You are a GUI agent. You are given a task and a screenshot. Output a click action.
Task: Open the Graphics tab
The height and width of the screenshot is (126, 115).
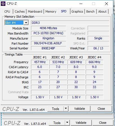click(x=77, y=12)
